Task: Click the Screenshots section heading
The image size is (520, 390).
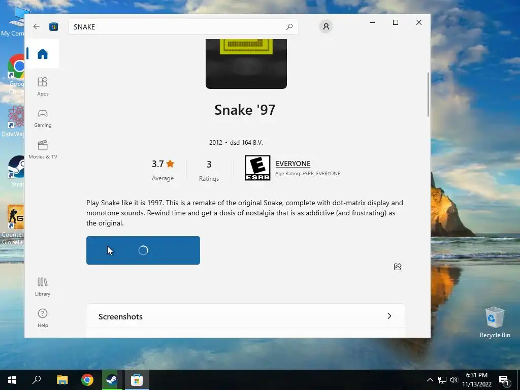Action: (120, 317)
